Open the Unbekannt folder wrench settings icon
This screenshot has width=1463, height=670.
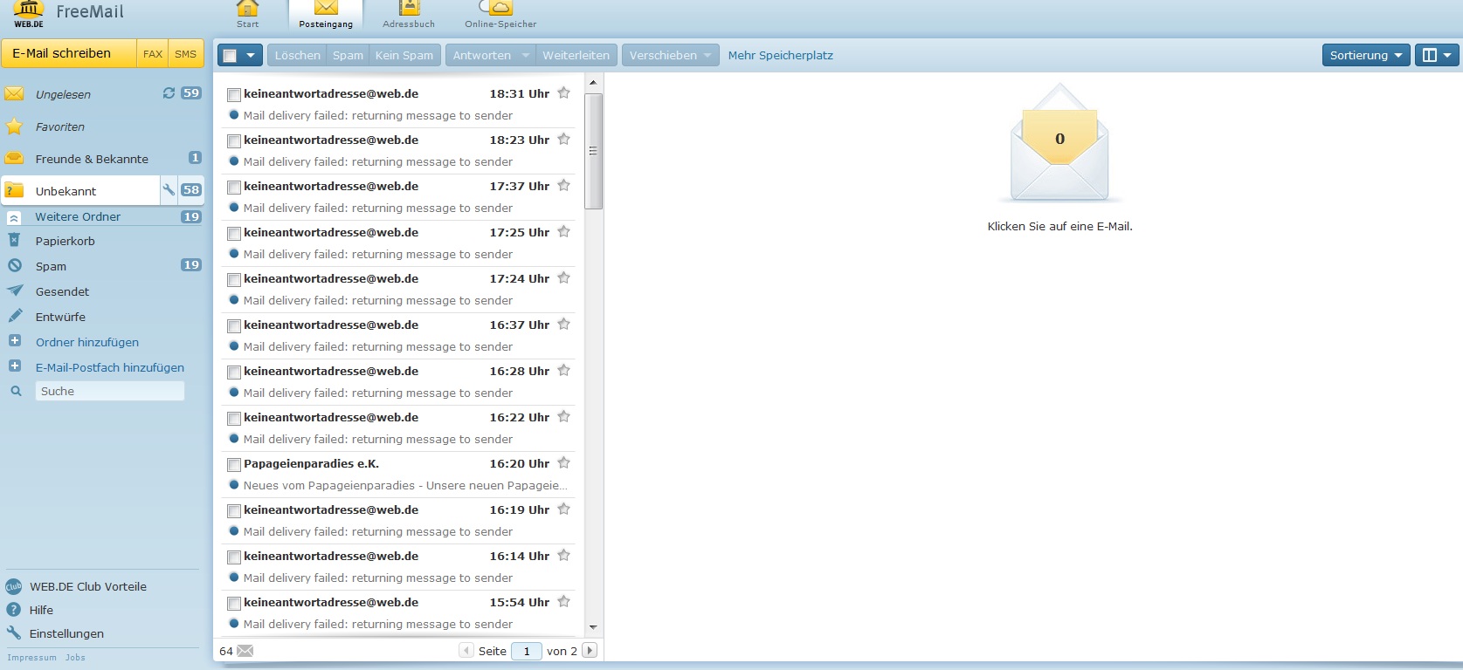pyautogui.click(x=169, y=189)
